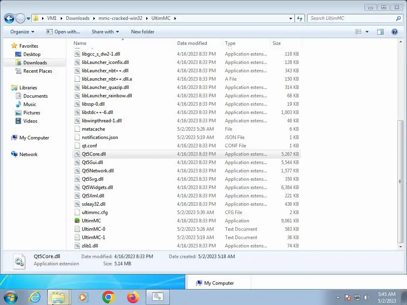
Task: Select ultimmc.cfg file icon
Action: coord(77,212)
